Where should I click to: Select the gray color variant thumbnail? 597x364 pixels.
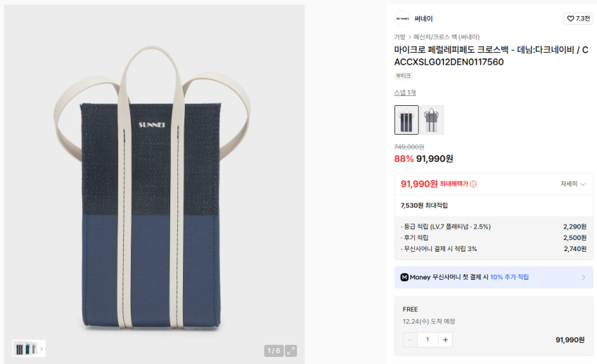[432, 120]
